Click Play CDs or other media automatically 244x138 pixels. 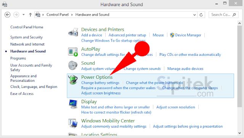[190, 55]
